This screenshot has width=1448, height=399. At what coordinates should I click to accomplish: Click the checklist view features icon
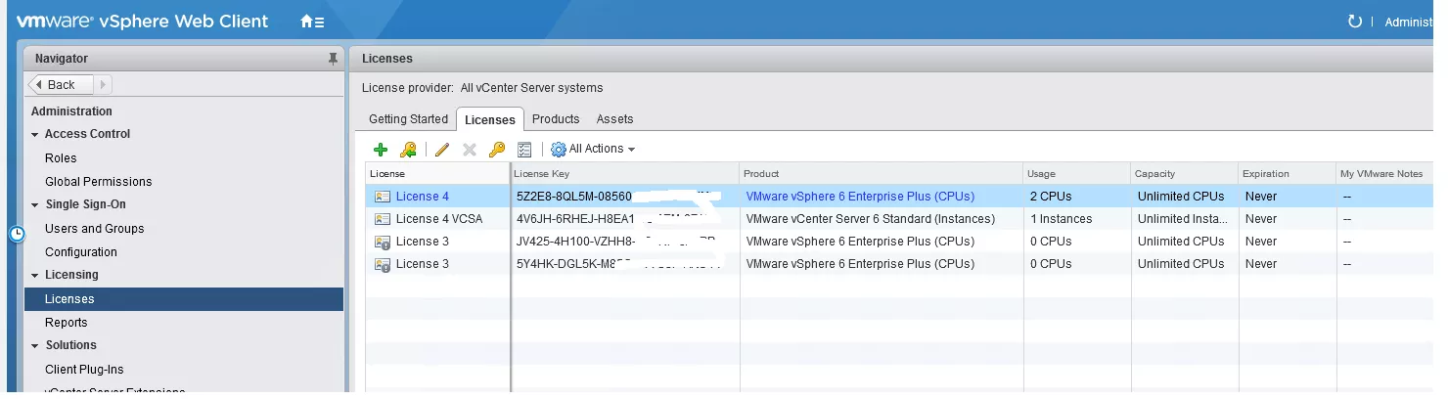[524, 150]
